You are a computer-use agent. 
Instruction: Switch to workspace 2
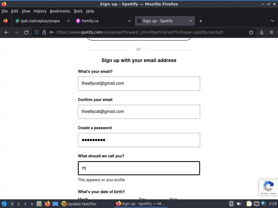[x=19, y=204]
